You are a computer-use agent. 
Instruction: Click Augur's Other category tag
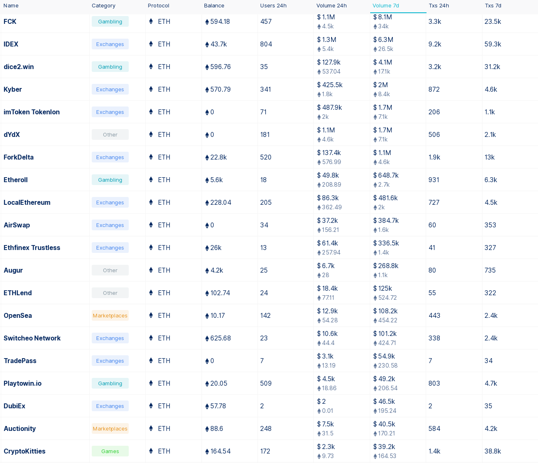[110, 270]
